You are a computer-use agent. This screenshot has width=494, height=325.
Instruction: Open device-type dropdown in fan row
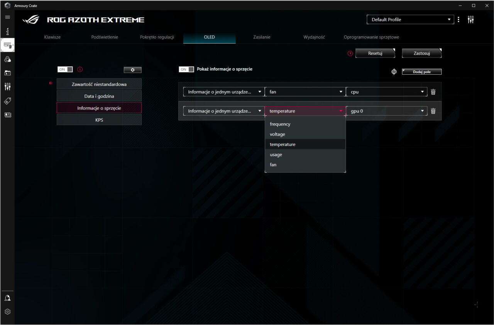(x=224, y=92)
